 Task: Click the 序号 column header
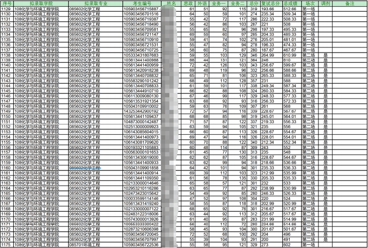tap(7, 4)
